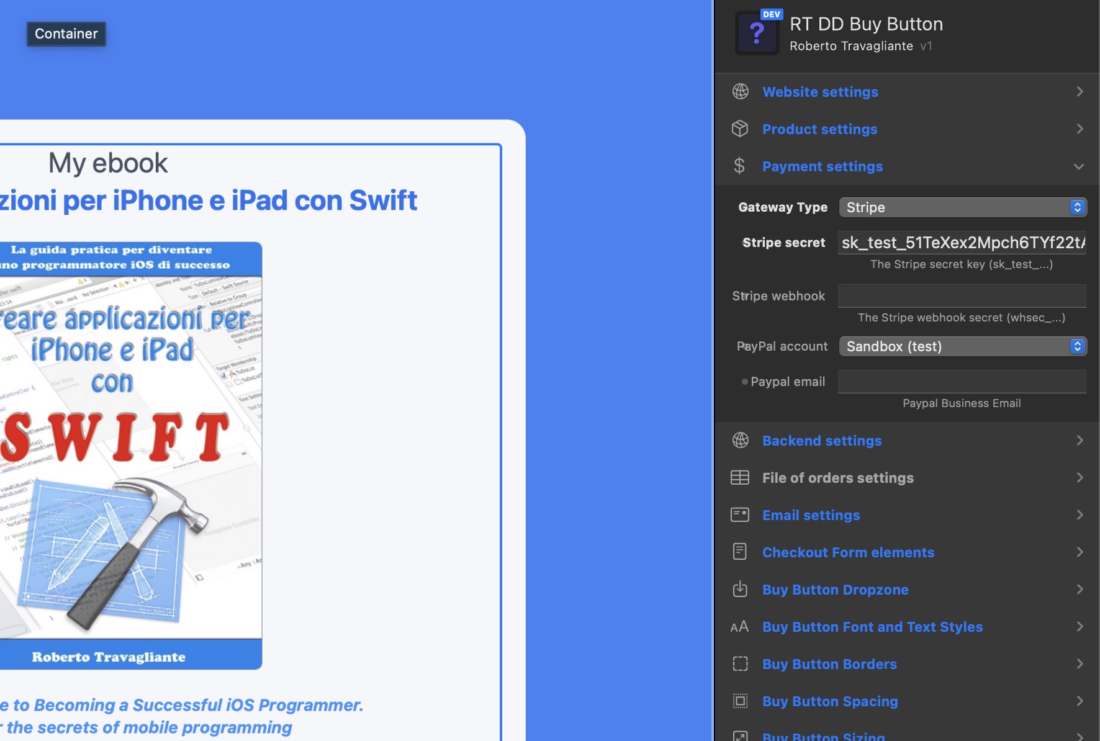The height and width of the screenshot is (741, 1100).
Task: Expand Website settings with its chevron
Action: coord(1080,92)
